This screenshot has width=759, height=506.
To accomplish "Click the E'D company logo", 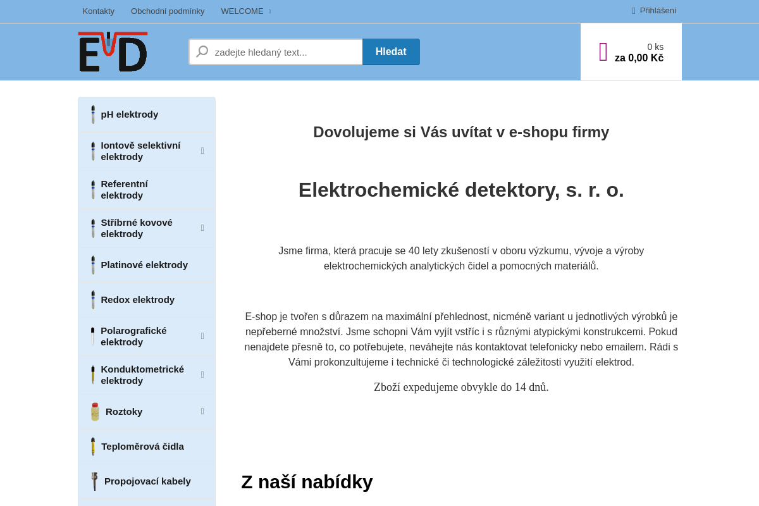I will 112,51.
